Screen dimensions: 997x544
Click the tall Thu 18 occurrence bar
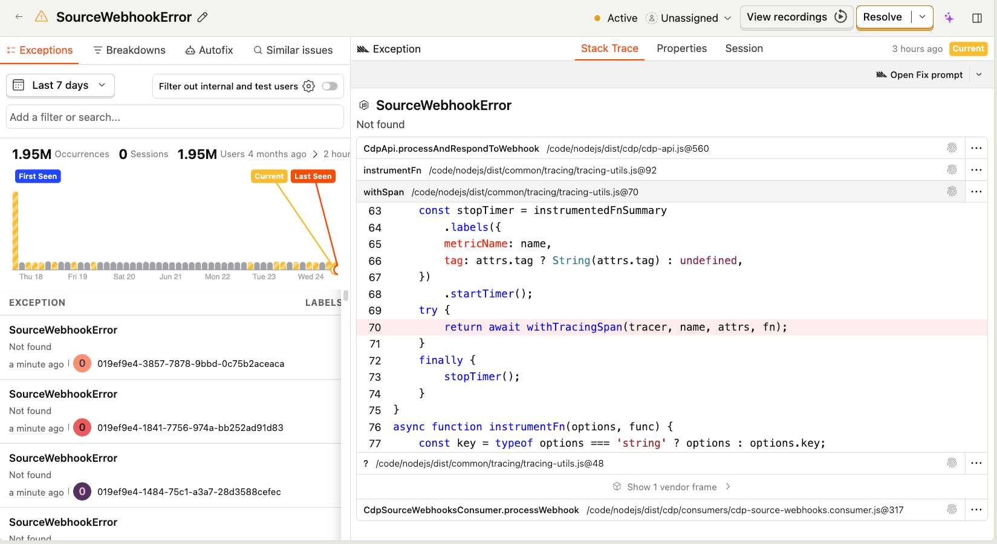click(15, 230)
